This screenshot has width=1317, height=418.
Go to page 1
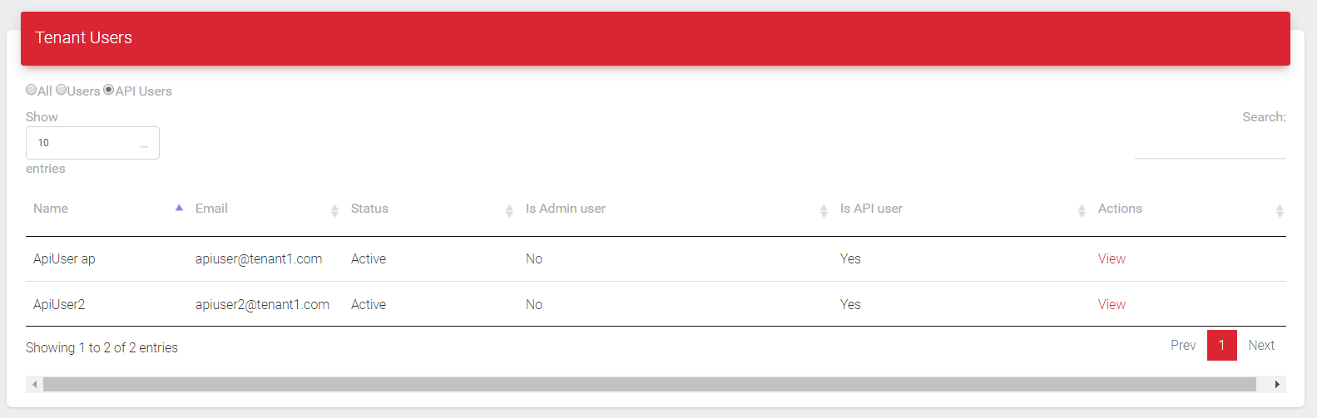[x=1221, y=346]
